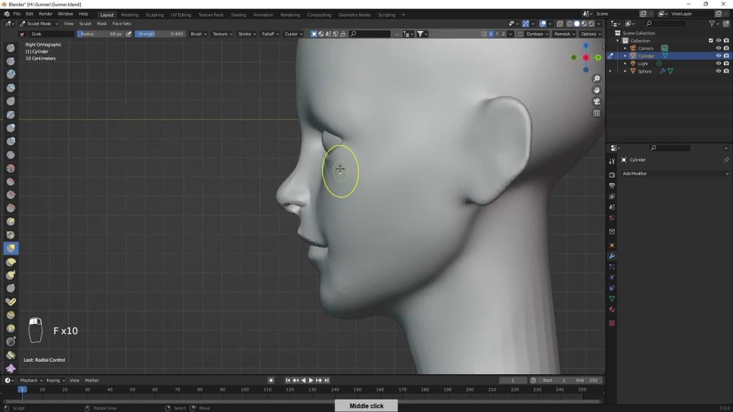Image resolution: width=733 pixels, height=412 pixels.
Task: Open the Shading workspace tab
Action: coord(238,14)
